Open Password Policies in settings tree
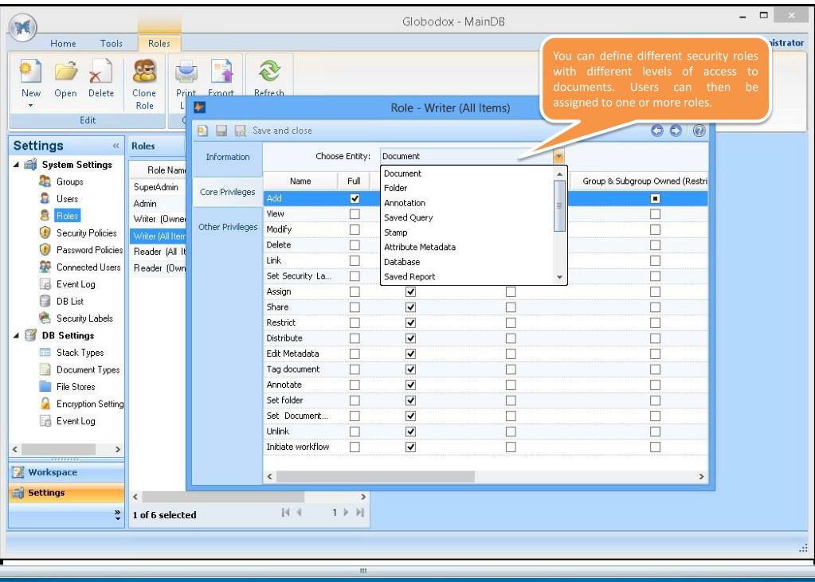 pos(89,250)
